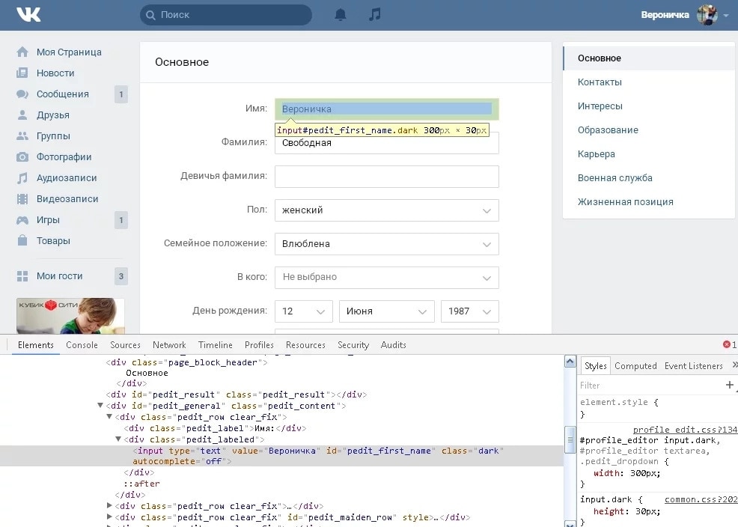Click the Кубик Сити ad image
Image resolution: width=738 pixels, height=527 pixels.
pyautogui.click(x=70, y=316)
